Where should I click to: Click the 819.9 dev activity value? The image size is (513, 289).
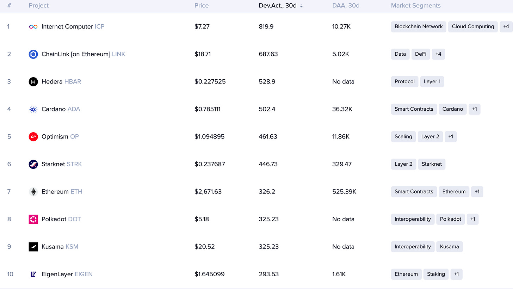point(266,27)
